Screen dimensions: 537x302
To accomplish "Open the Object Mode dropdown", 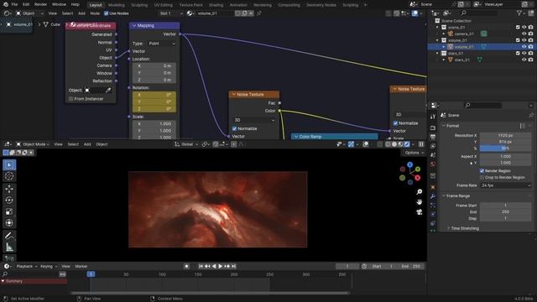I will pos(33,144).
